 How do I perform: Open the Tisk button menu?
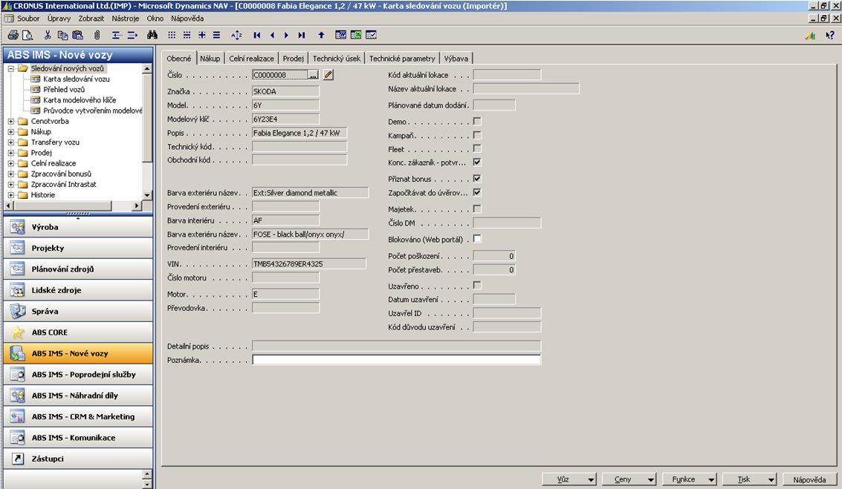pyautogui.click(x=749, y=479)
